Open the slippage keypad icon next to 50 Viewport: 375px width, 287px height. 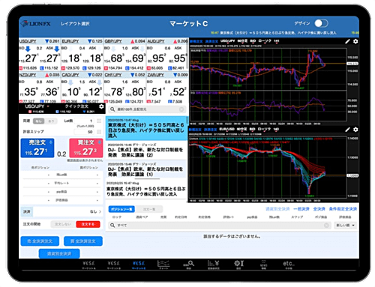[99, 132]
